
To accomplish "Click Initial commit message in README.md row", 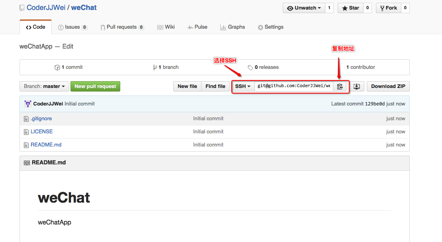I will 208,145.
